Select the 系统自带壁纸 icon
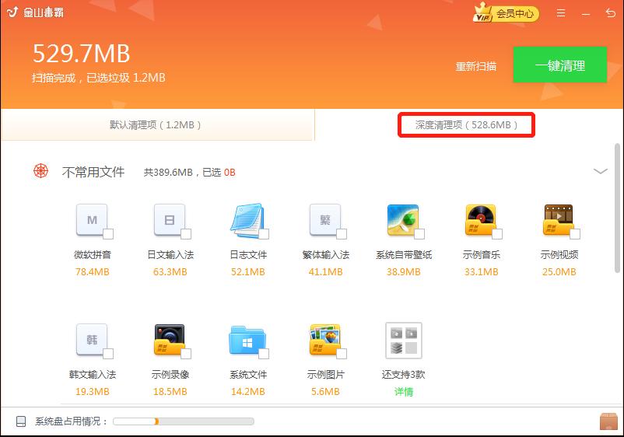The width and height of the screenshot is (624, 437). (x=403, y=219)
